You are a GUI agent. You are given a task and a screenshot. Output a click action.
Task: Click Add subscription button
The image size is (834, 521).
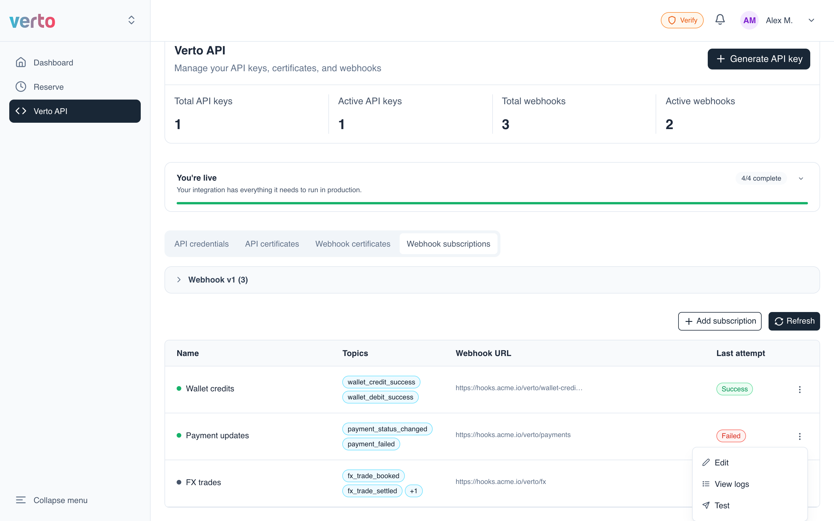click(x=720, y=321)
